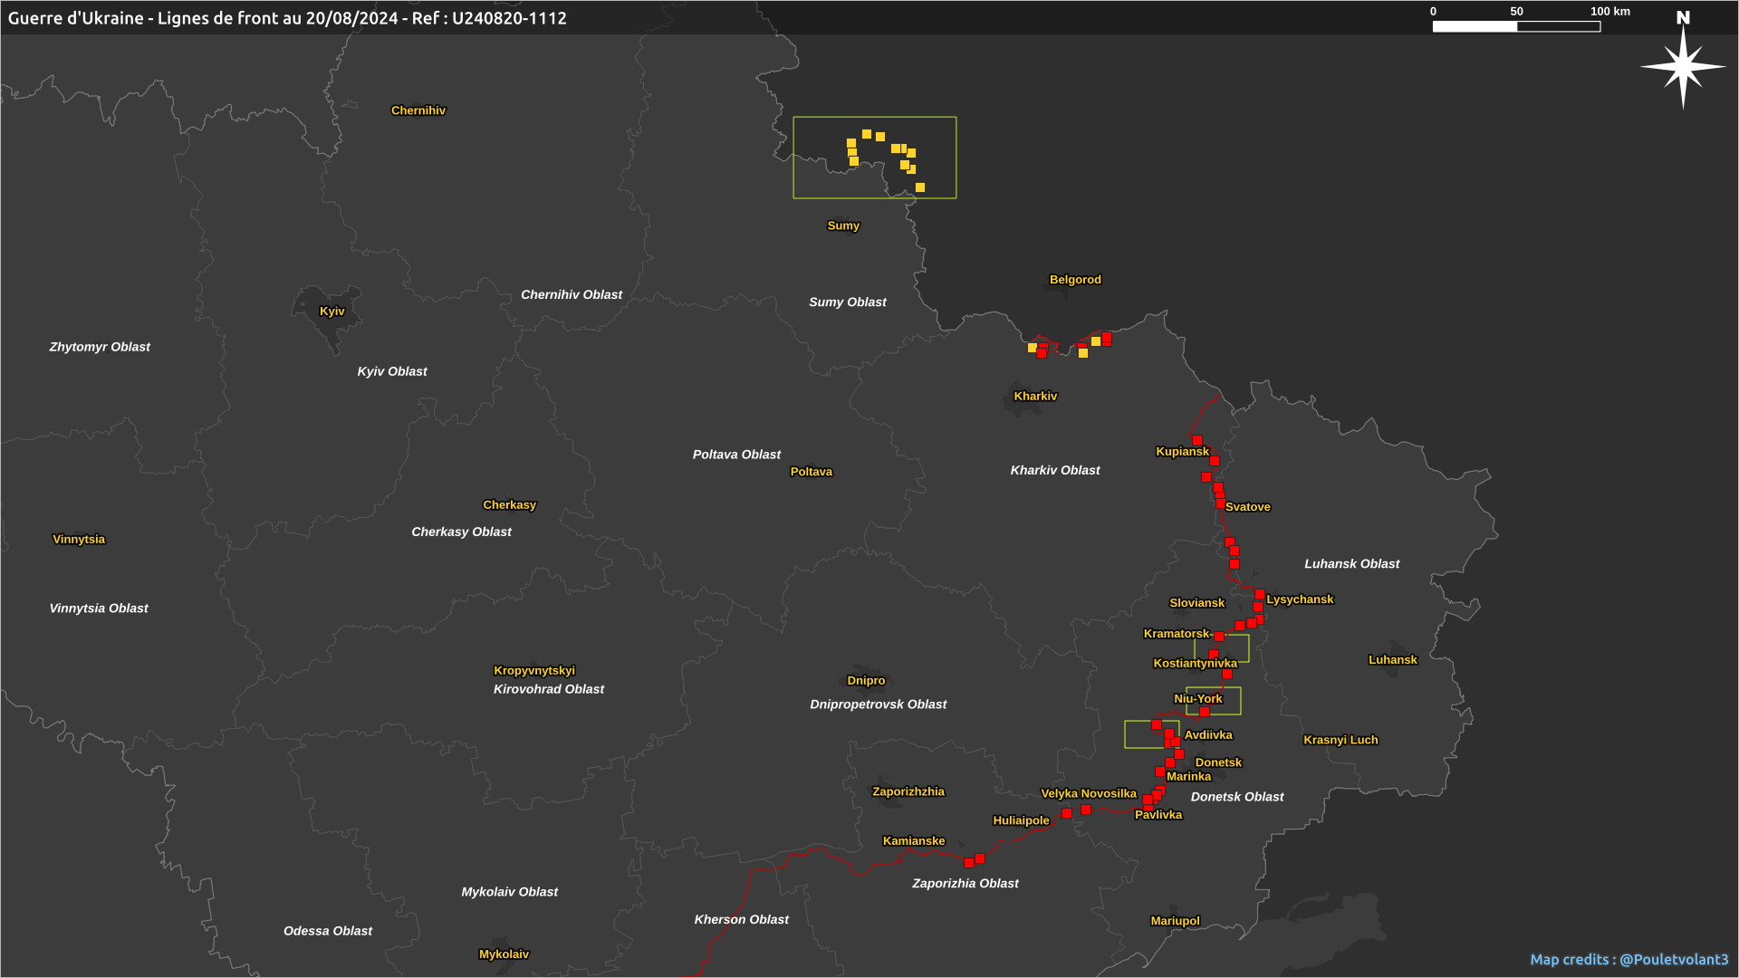The width and height of the screenshot is (1739, 978).
Task: Click the Mariupol city label
Action: pos(1175,921)
